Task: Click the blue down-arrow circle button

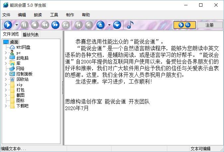Action: point(117,25)
